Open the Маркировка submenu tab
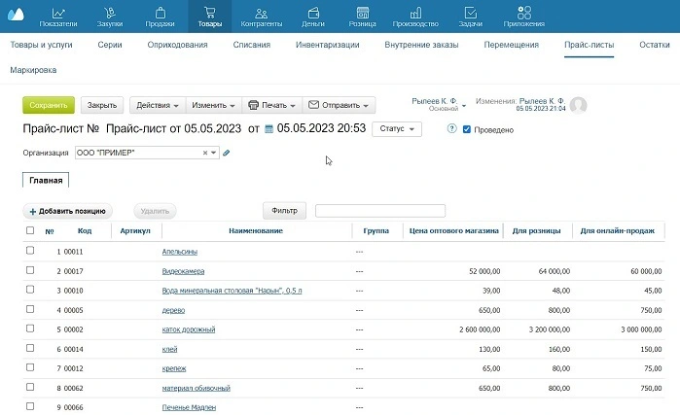Screen dimensions: 680x415 (x=33, y=70)
